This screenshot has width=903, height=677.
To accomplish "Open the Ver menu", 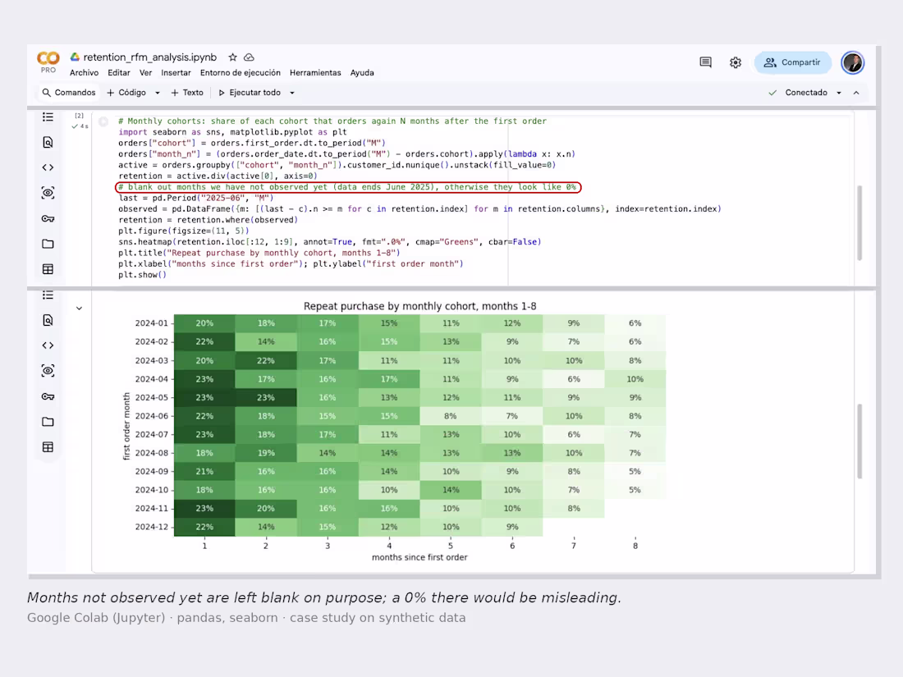I will tap(145, 72).
